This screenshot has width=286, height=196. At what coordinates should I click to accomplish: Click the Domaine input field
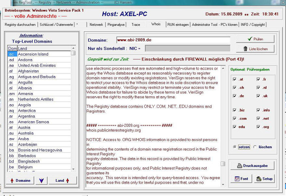click(173, 40)
